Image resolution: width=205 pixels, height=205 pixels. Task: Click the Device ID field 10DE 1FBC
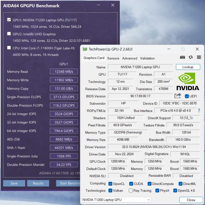point(179,103)
